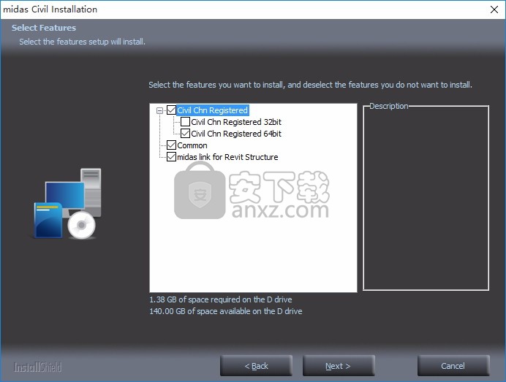506x382 pixels.
Task: Click the 140.00 GB space available text
Action: pos(225,311)
